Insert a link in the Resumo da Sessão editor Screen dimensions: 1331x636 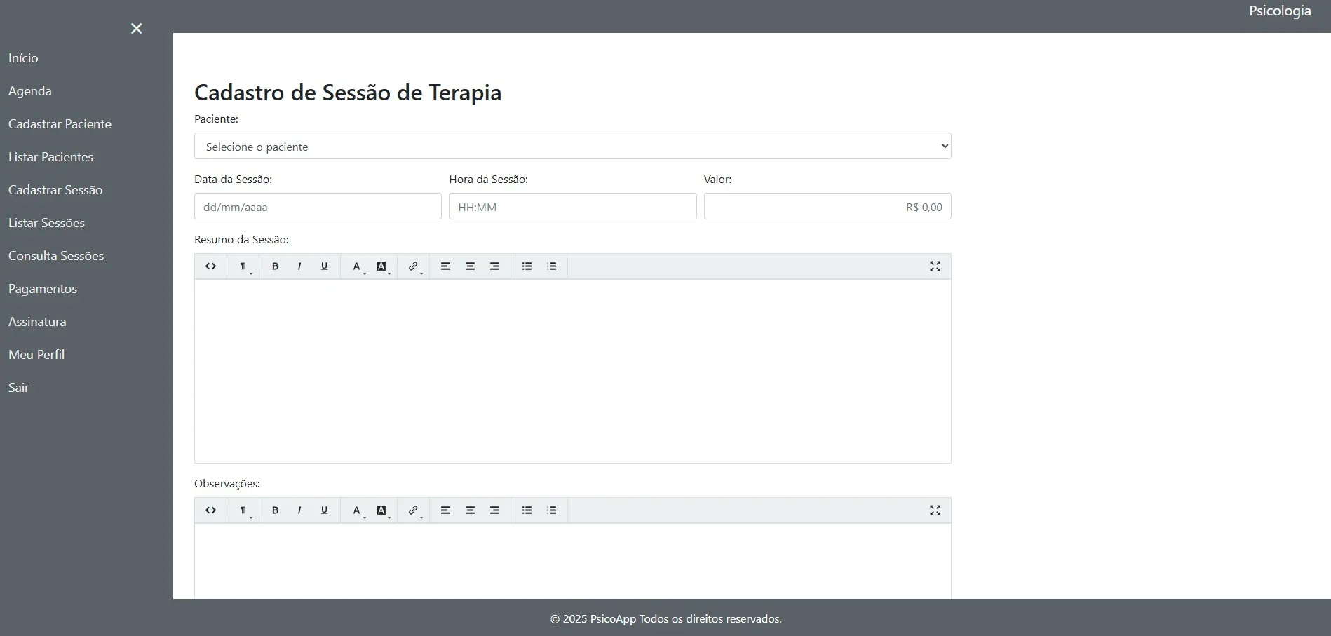(413, 266)
